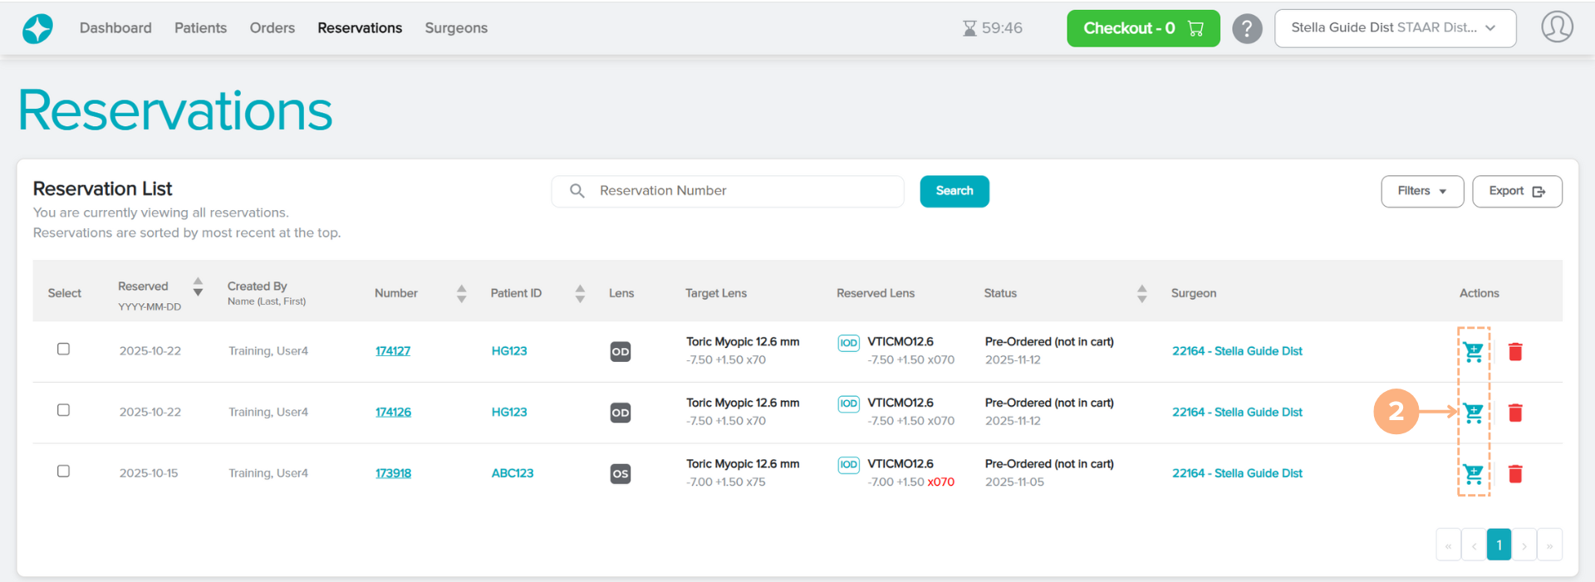
Task: Add reservation 174127 to cart
Action: [1473, 352]
